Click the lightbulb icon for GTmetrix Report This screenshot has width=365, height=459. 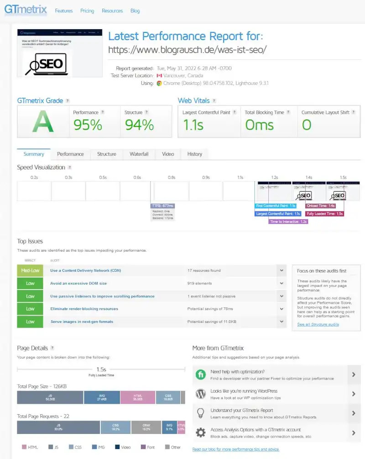coord(201,413)
